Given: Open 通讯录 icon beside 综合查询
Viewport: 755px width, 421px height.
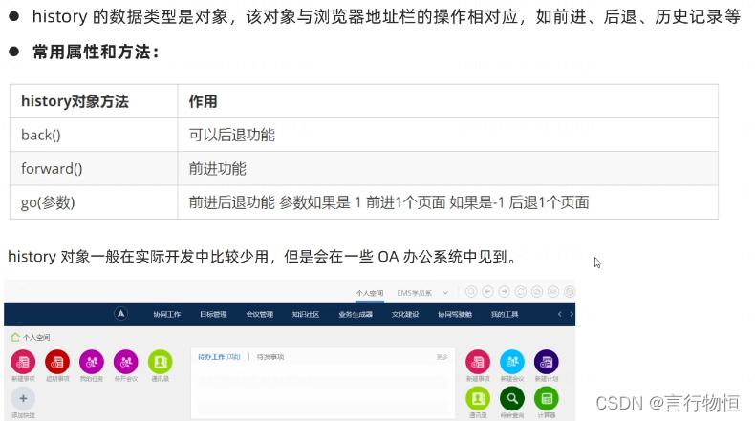Looking at the screenshot, I should 478,398.
